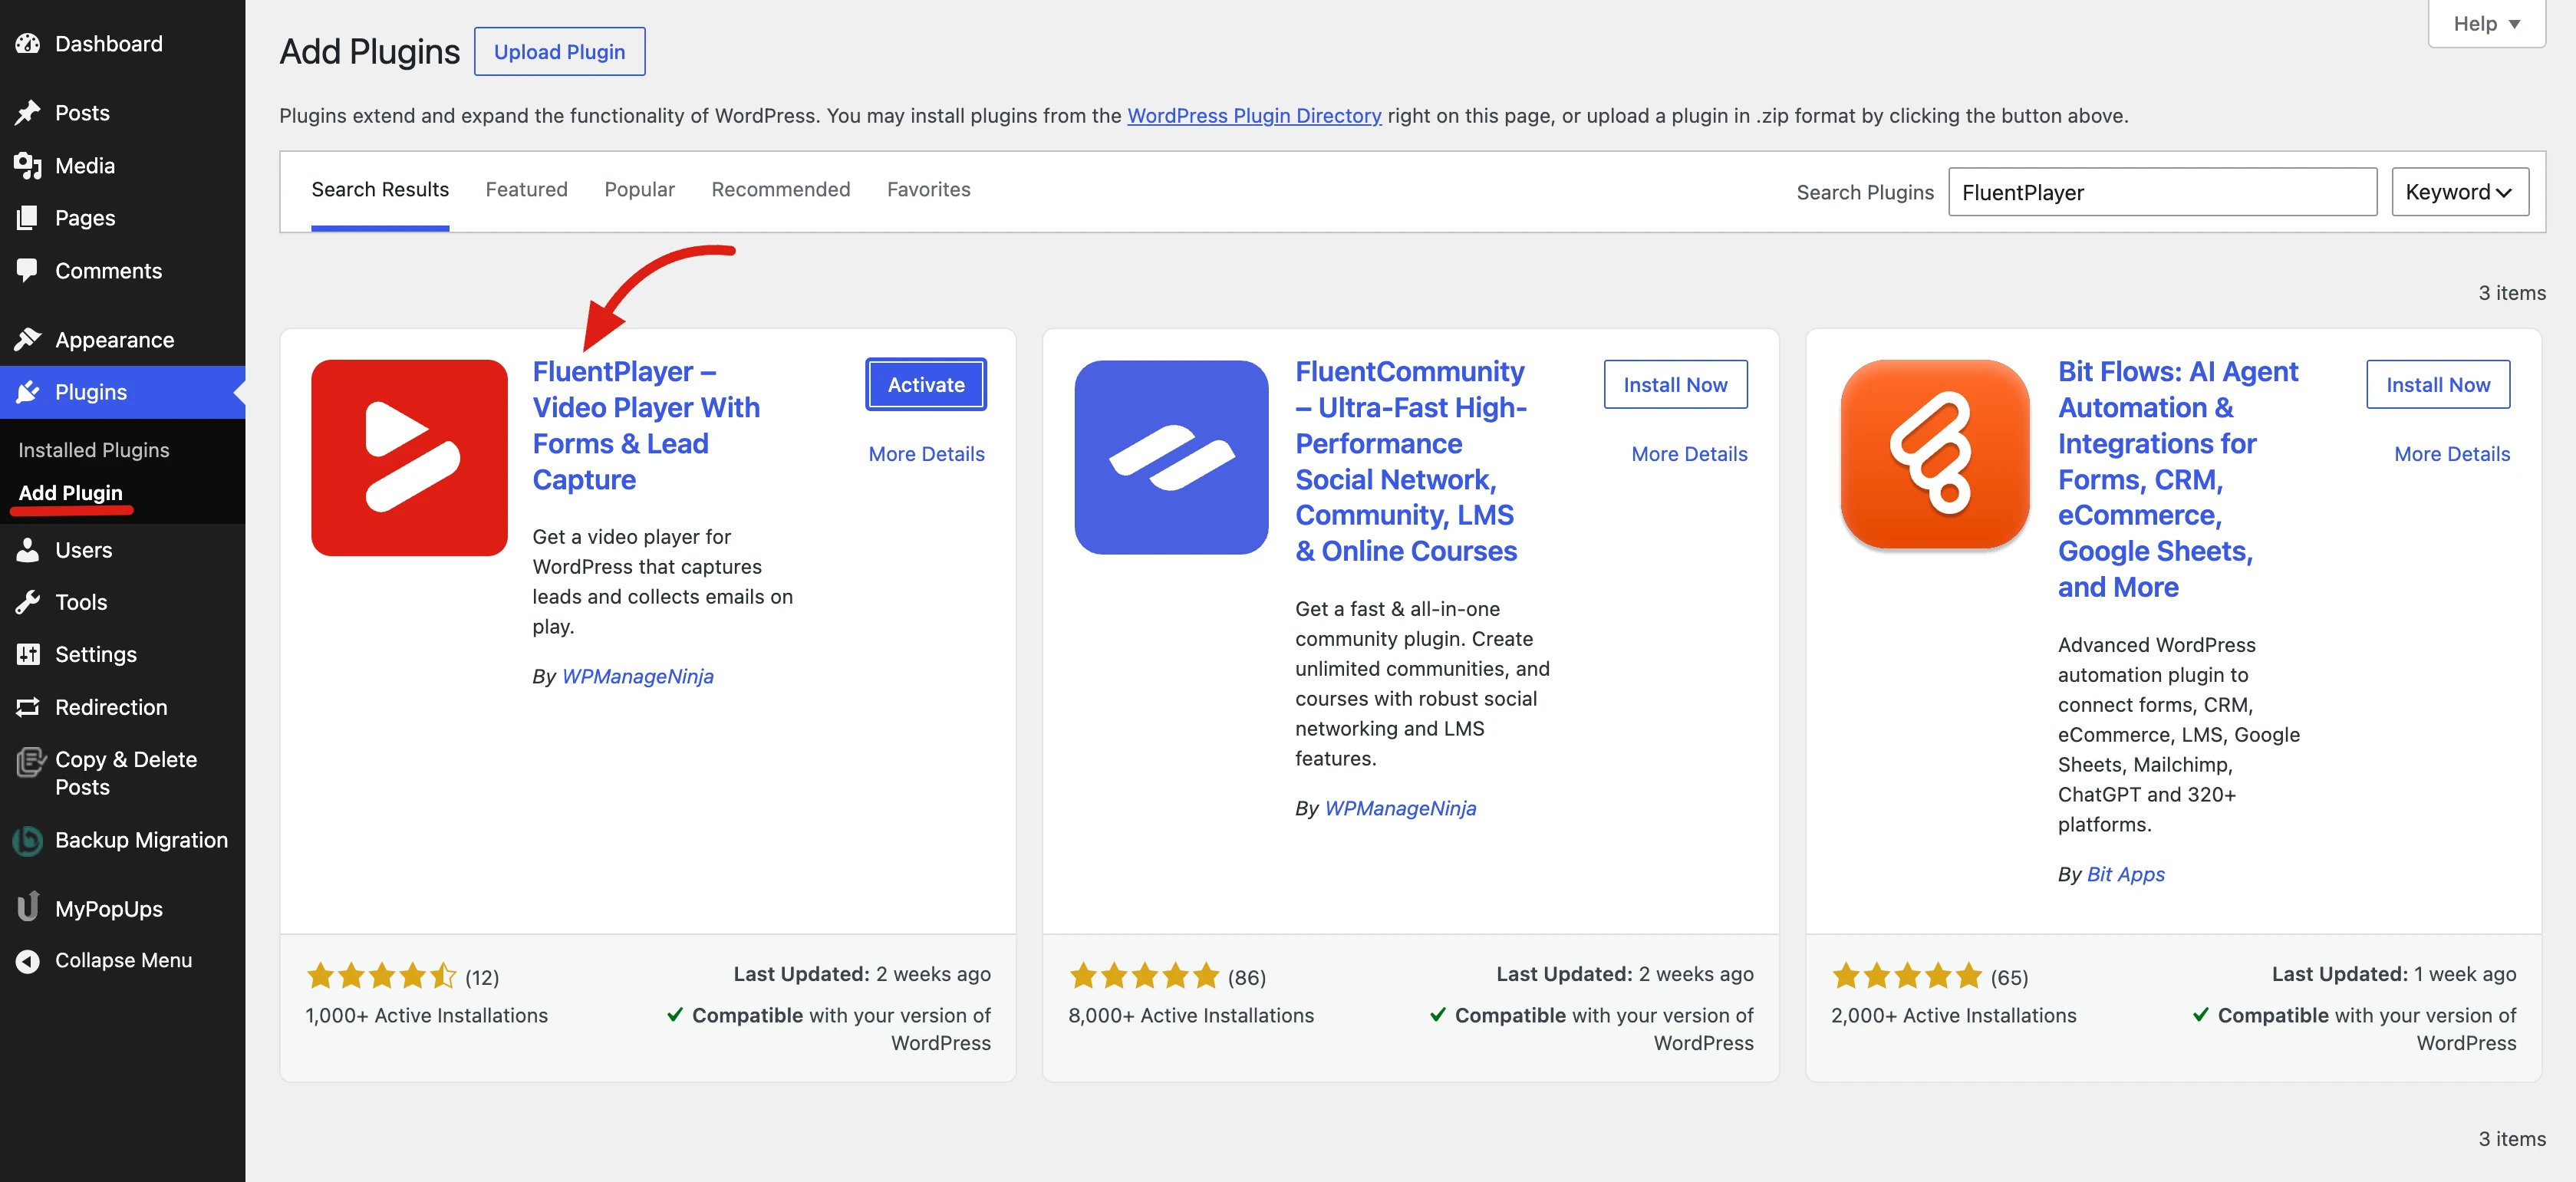The height and width of the screenshot is (1182, 2576).
Task: Install the Bit Flows plugin
Action: click(x=2439, y=385)
